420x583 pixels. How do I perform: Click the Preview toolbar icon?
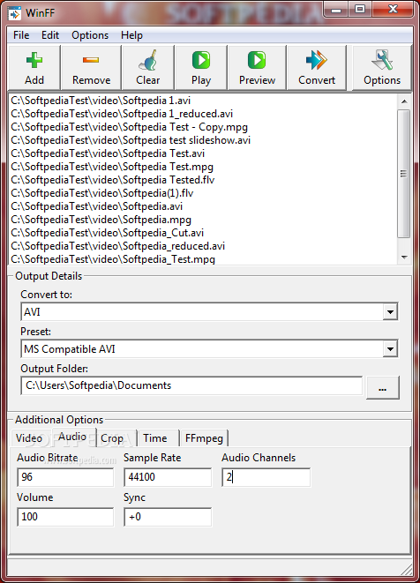coord(257,67)
